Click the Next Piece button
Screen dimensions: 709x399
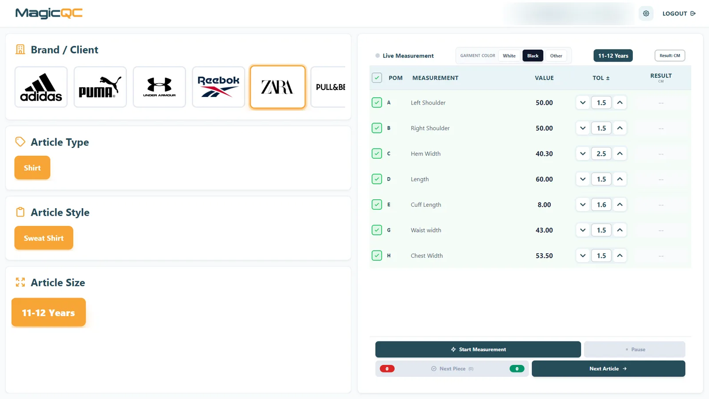coord(452,368)
